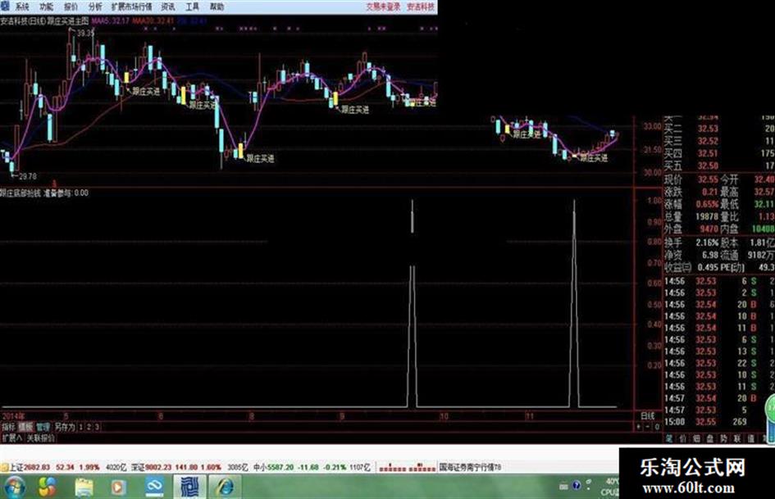The image size is (775, 499).
Task: Click the 2014年 label on the time axis
Action: click(13, 416)
